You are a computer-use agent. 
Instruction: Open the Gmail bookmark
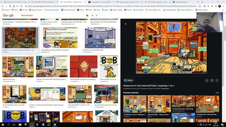97,10
